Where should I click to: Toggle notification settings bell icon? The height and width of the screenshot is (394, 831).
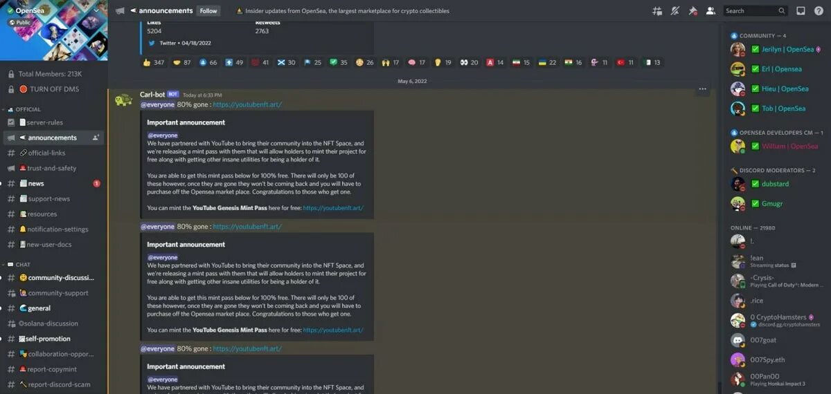coord(675,11)
